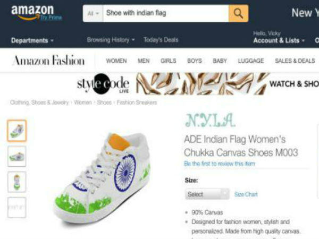
Task: Open the N.Y.L.A brand logo
Action: tap(210, 121)
